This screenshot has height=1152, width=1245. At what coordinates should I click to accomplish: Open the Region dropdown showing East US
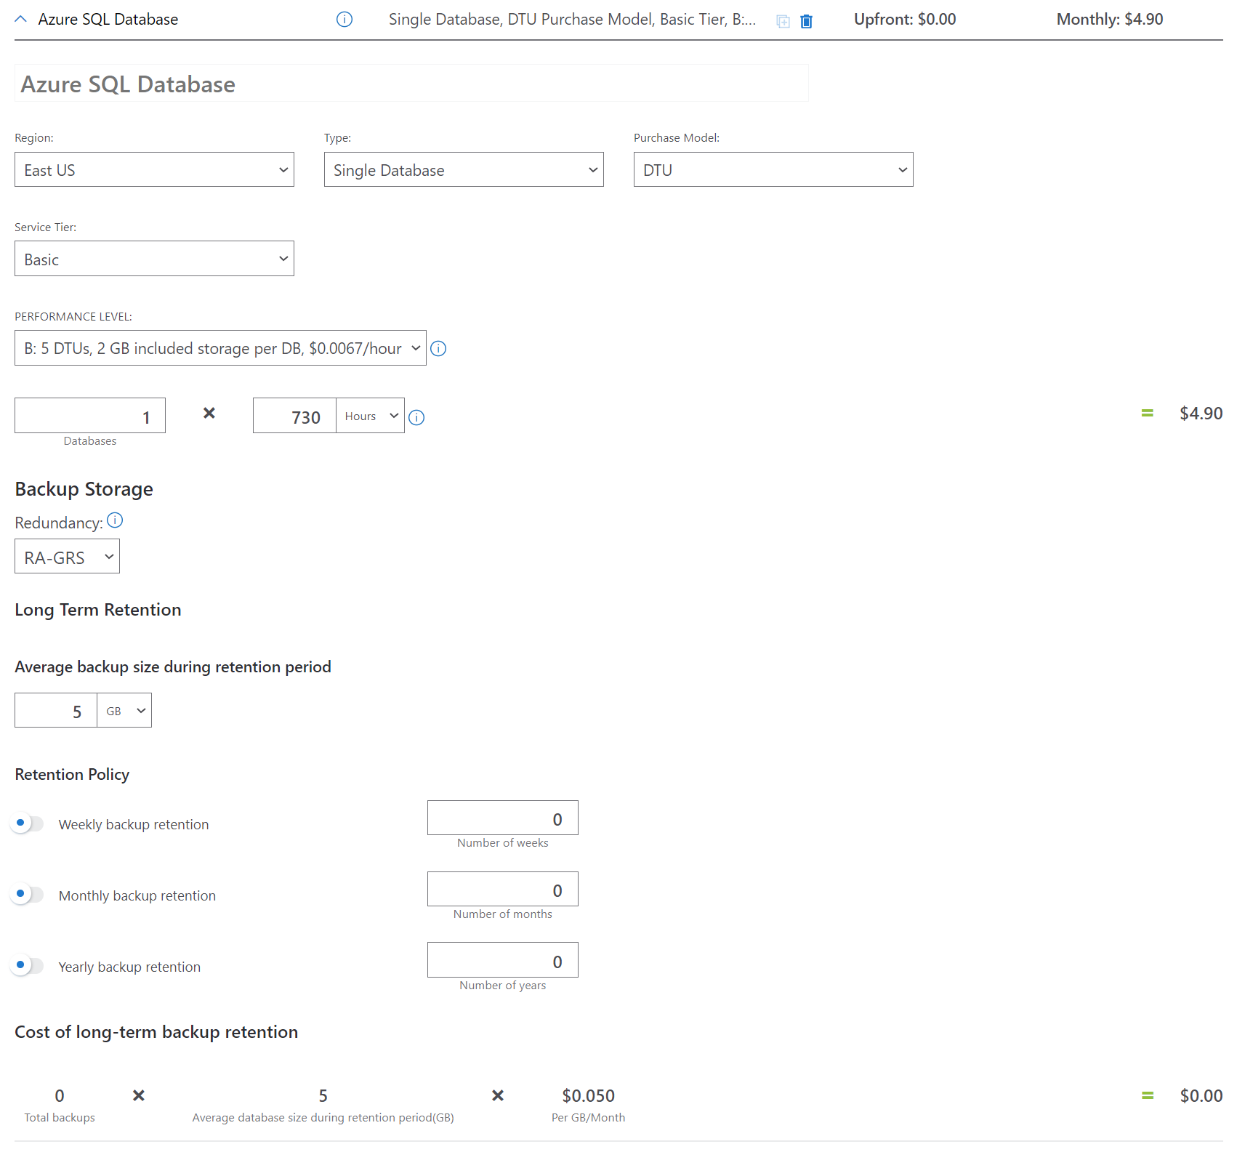(154, 169)
